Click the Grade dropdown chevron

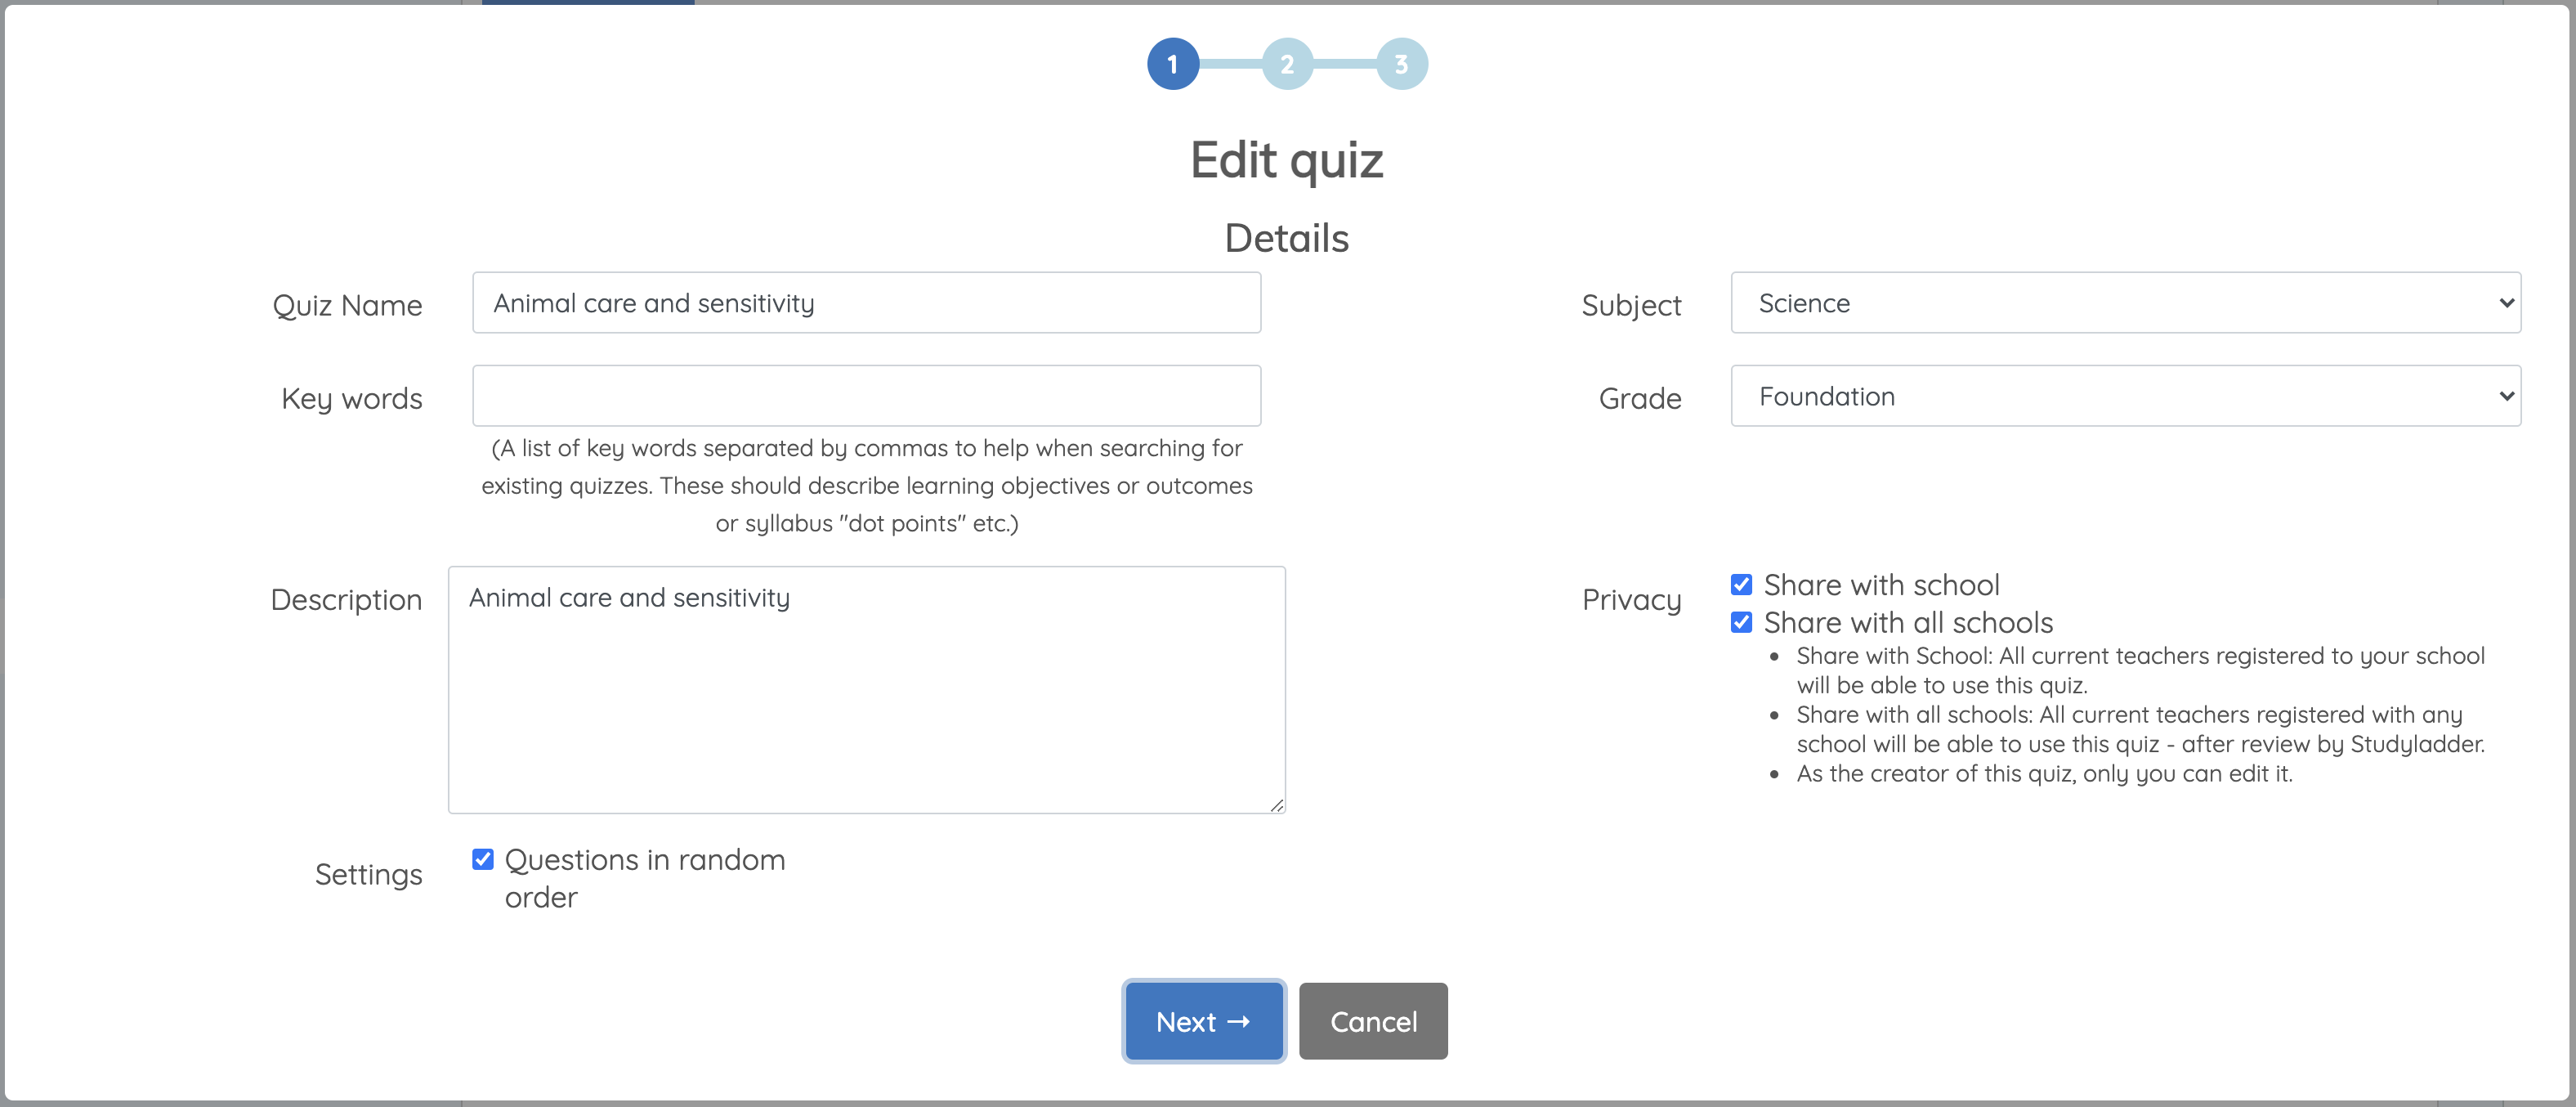coord(2505,396)
